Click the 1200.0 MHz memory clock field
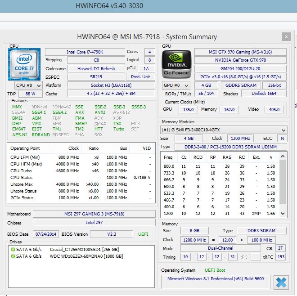This screenshot has height=296, width=297. point(194,240)
